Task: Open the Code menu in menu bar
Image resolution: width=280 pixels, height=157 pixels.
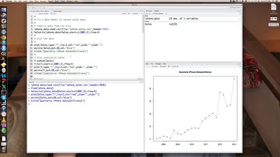Action: 25,1
